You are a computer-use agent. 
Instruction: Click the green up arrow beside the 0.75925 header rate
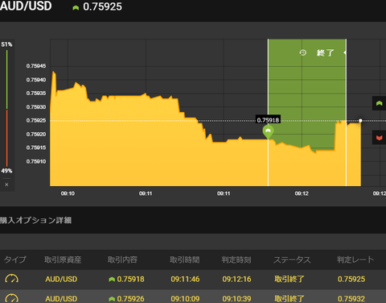[x=76, y=8]
